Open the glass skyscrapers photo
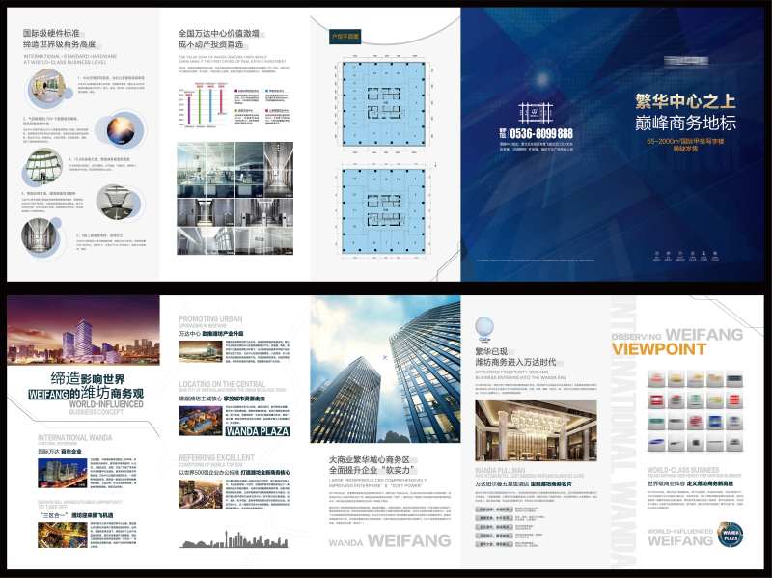The image size is (772, 578). [x=385, y=370]
